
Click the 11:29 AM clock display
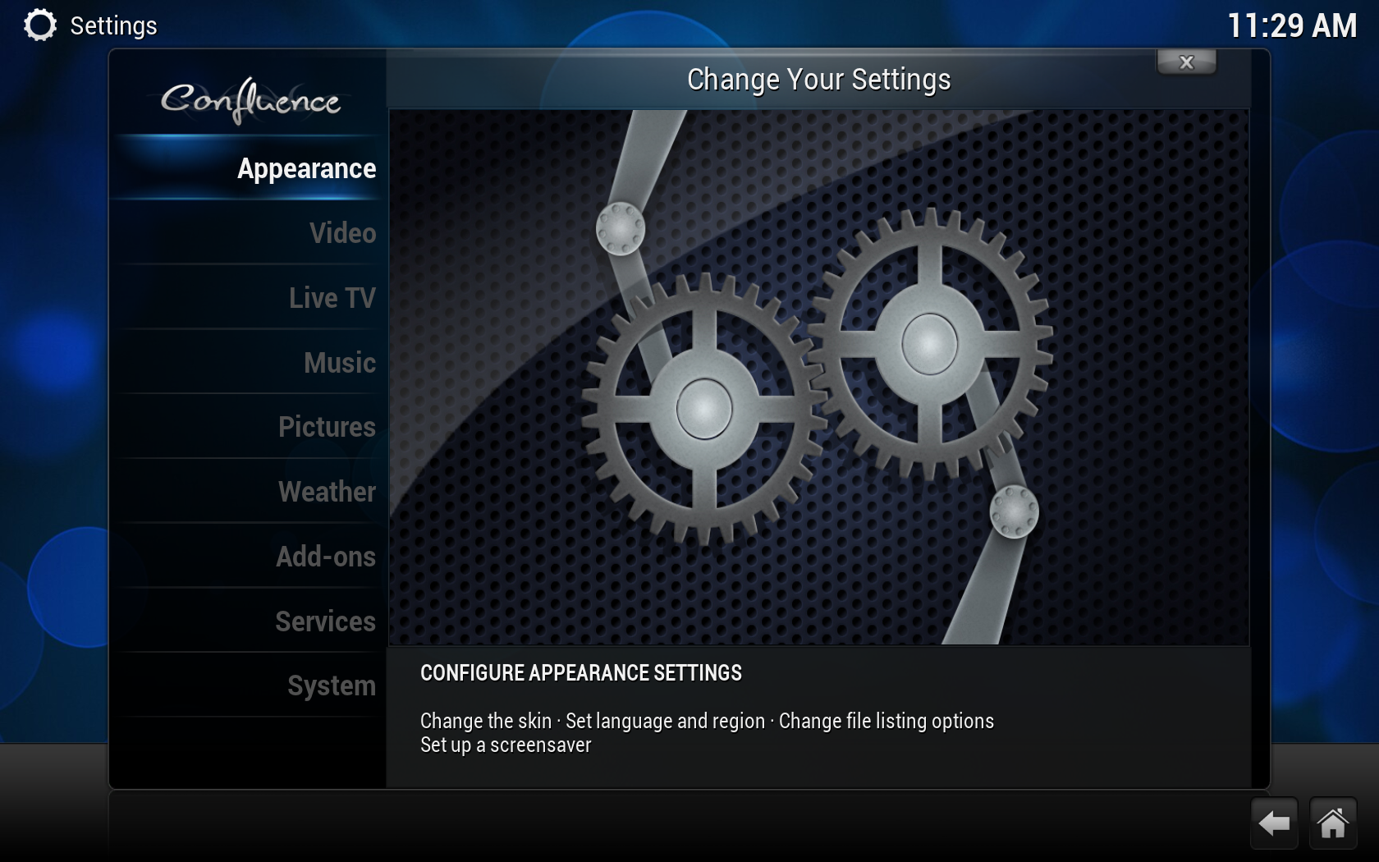(x=1291, y=26)
